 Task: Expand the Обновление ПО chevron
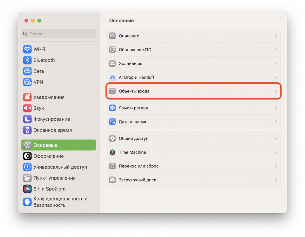(x=276, y=50)
